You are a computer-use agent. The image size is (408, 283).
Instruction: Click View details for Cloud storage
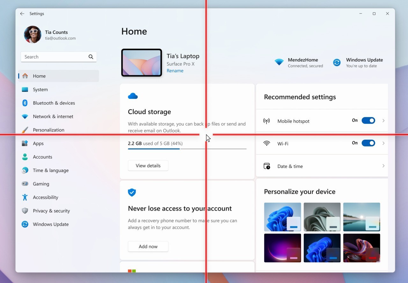pyautogui.click(x=148, y=166)
